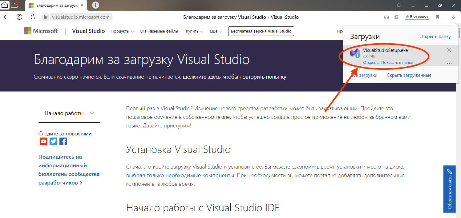Click the downloads arrow icon in toolbar
Screen dimensions: 461x218
click(453, 17)
